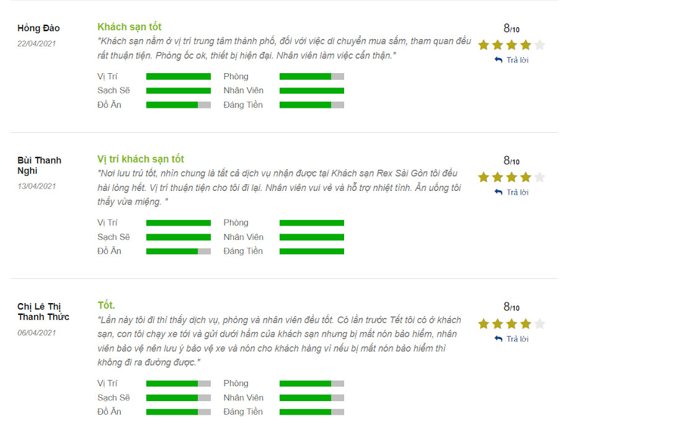Click 'Vị Trí' rating bar in Hồng Đào's review
This screenshot has width=674, height=437.
click(x=179, y=76)
